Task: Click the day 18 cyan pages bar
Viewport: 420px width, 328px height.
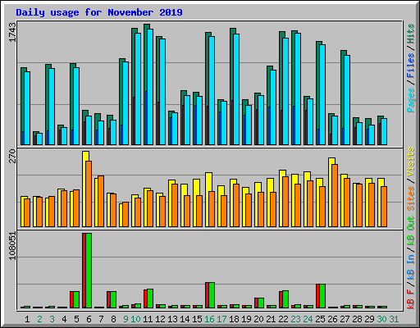Action: (236, 89)
